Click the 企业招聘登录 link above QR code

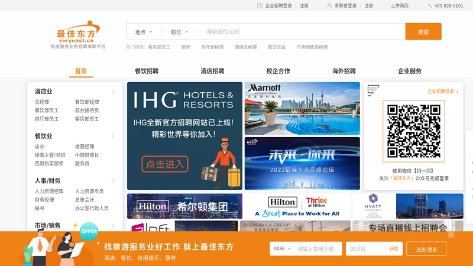(443, 92)
